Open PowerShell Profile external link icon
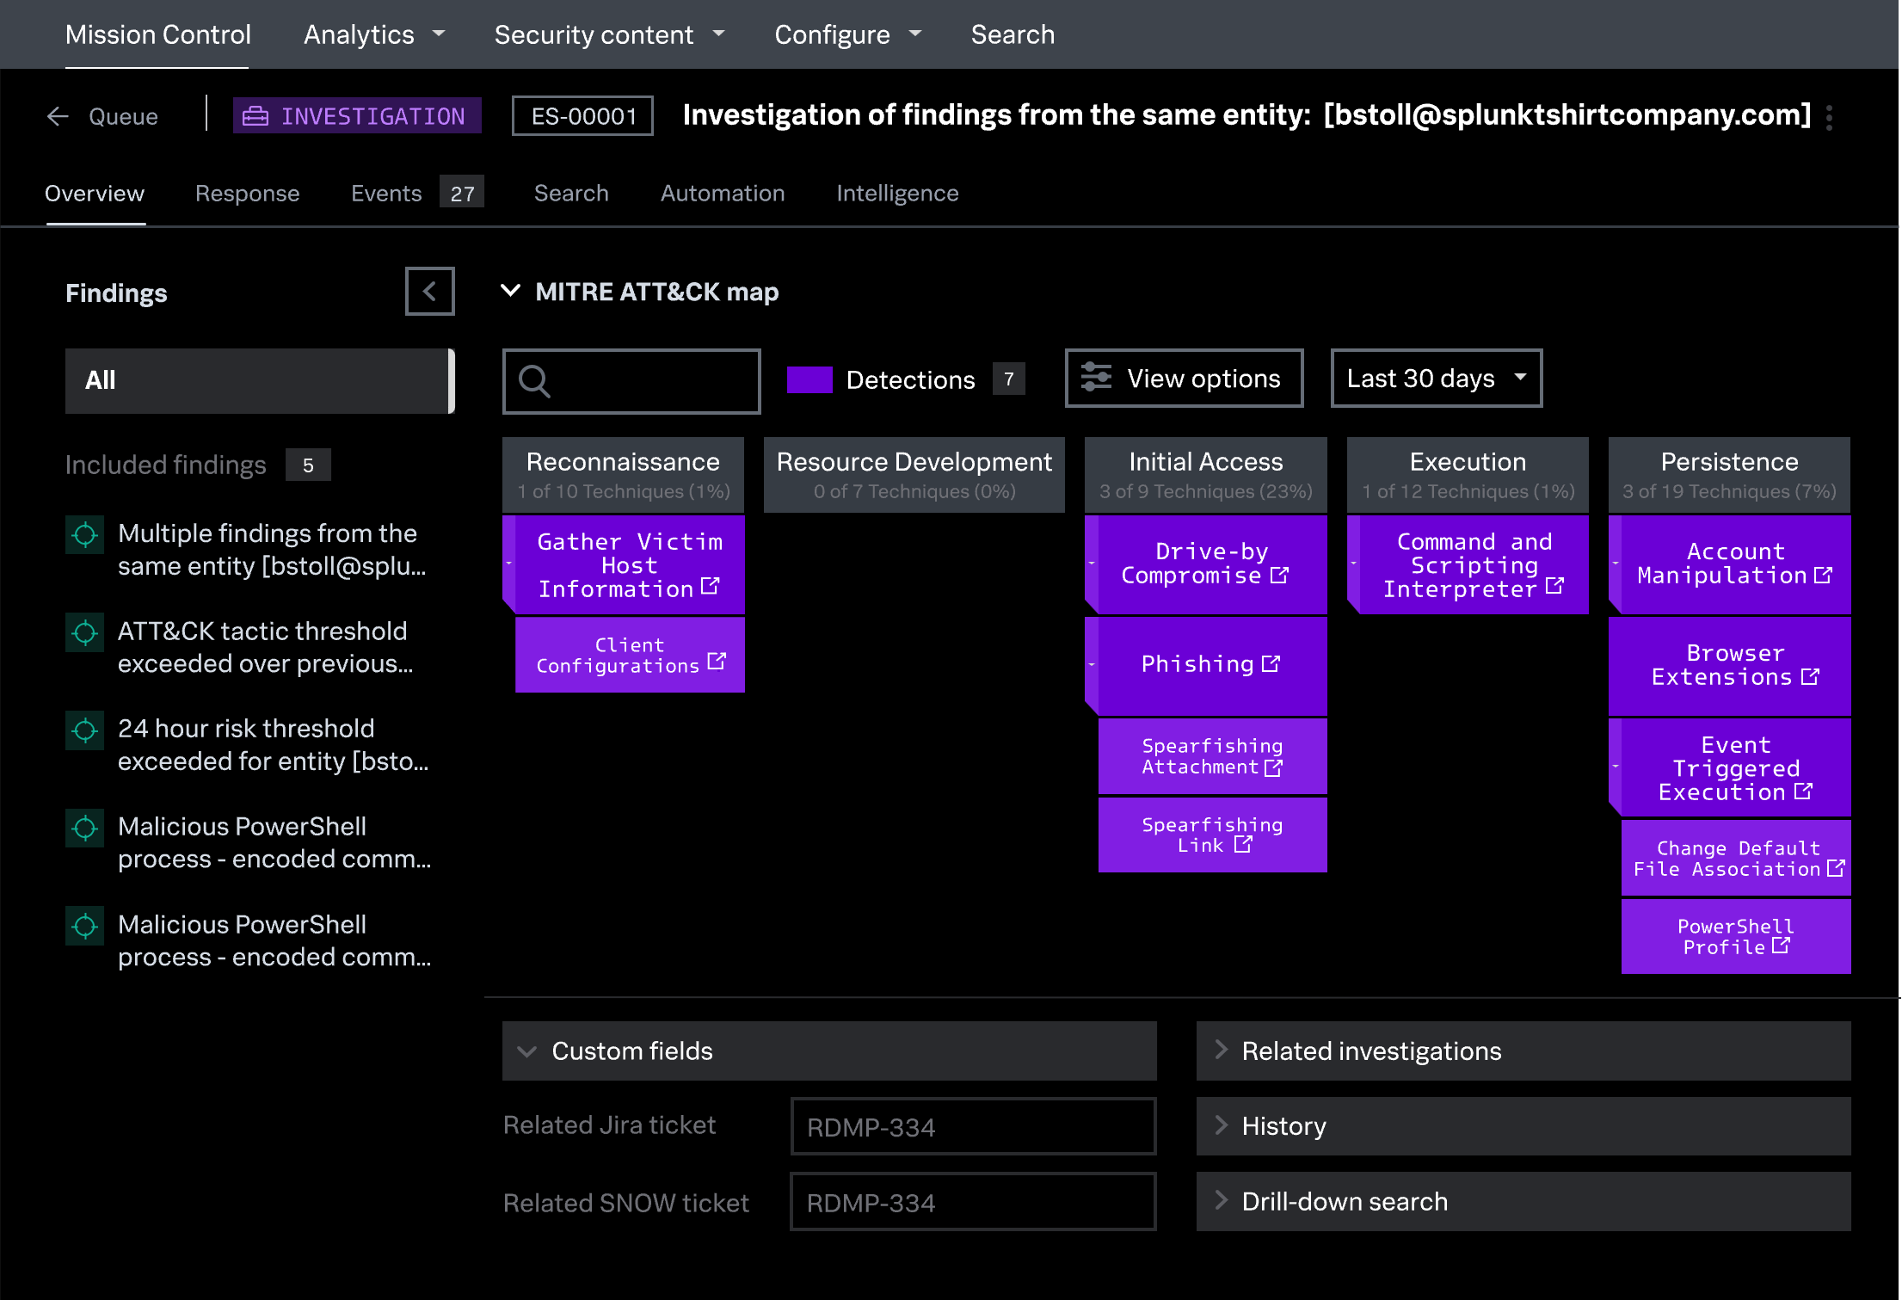This screenshot has height=1300, width=1902. [x=1781, y=946]
